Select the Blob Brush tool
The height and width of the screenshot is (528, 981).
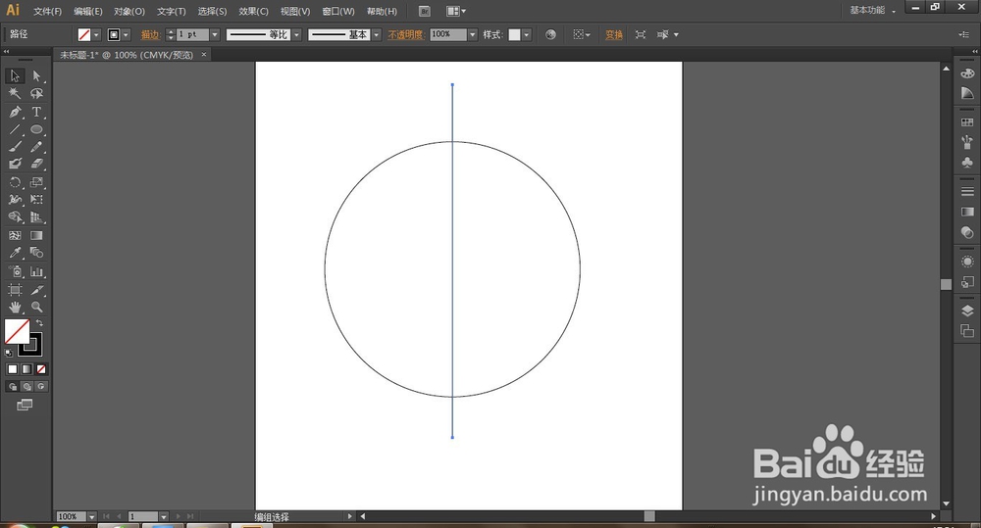tap(15, 164)
